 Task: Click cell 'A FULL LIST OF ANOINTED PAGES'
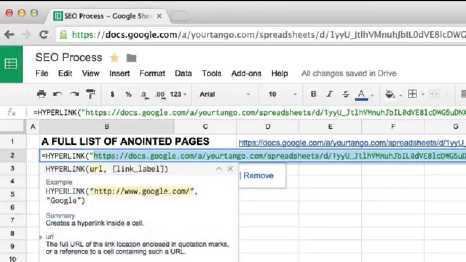coord(125,142)
